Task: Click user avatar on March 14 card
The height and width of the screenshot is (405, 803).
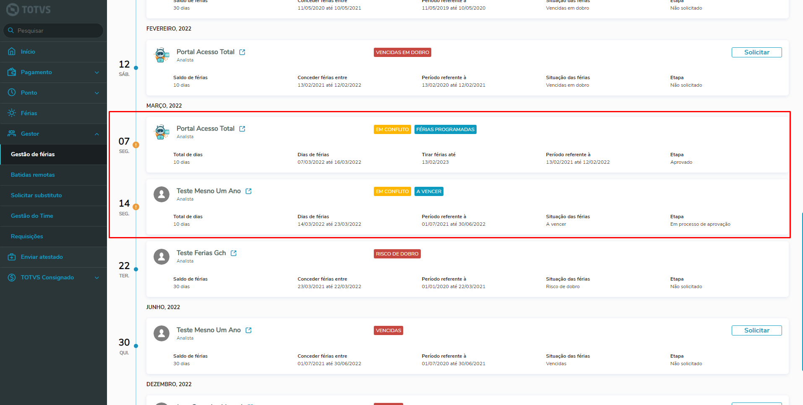Action: coord(162,194)
